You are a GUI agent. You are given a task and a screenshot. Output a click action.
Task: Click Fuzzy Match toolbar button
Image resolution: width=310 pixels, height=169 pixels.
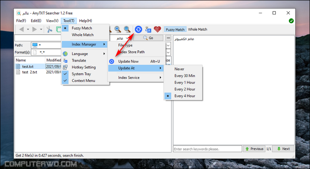[x=175, y=29]
